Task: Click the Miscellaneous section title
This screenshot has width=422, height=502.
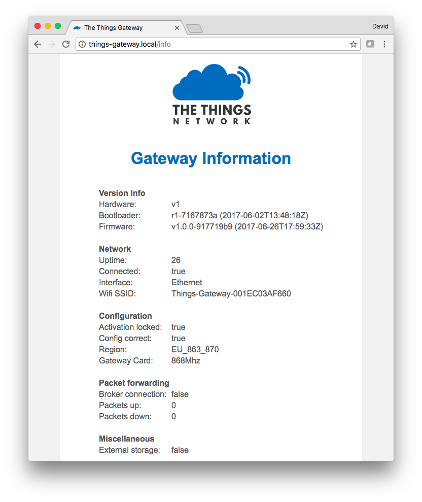Action: coord(126,439)
